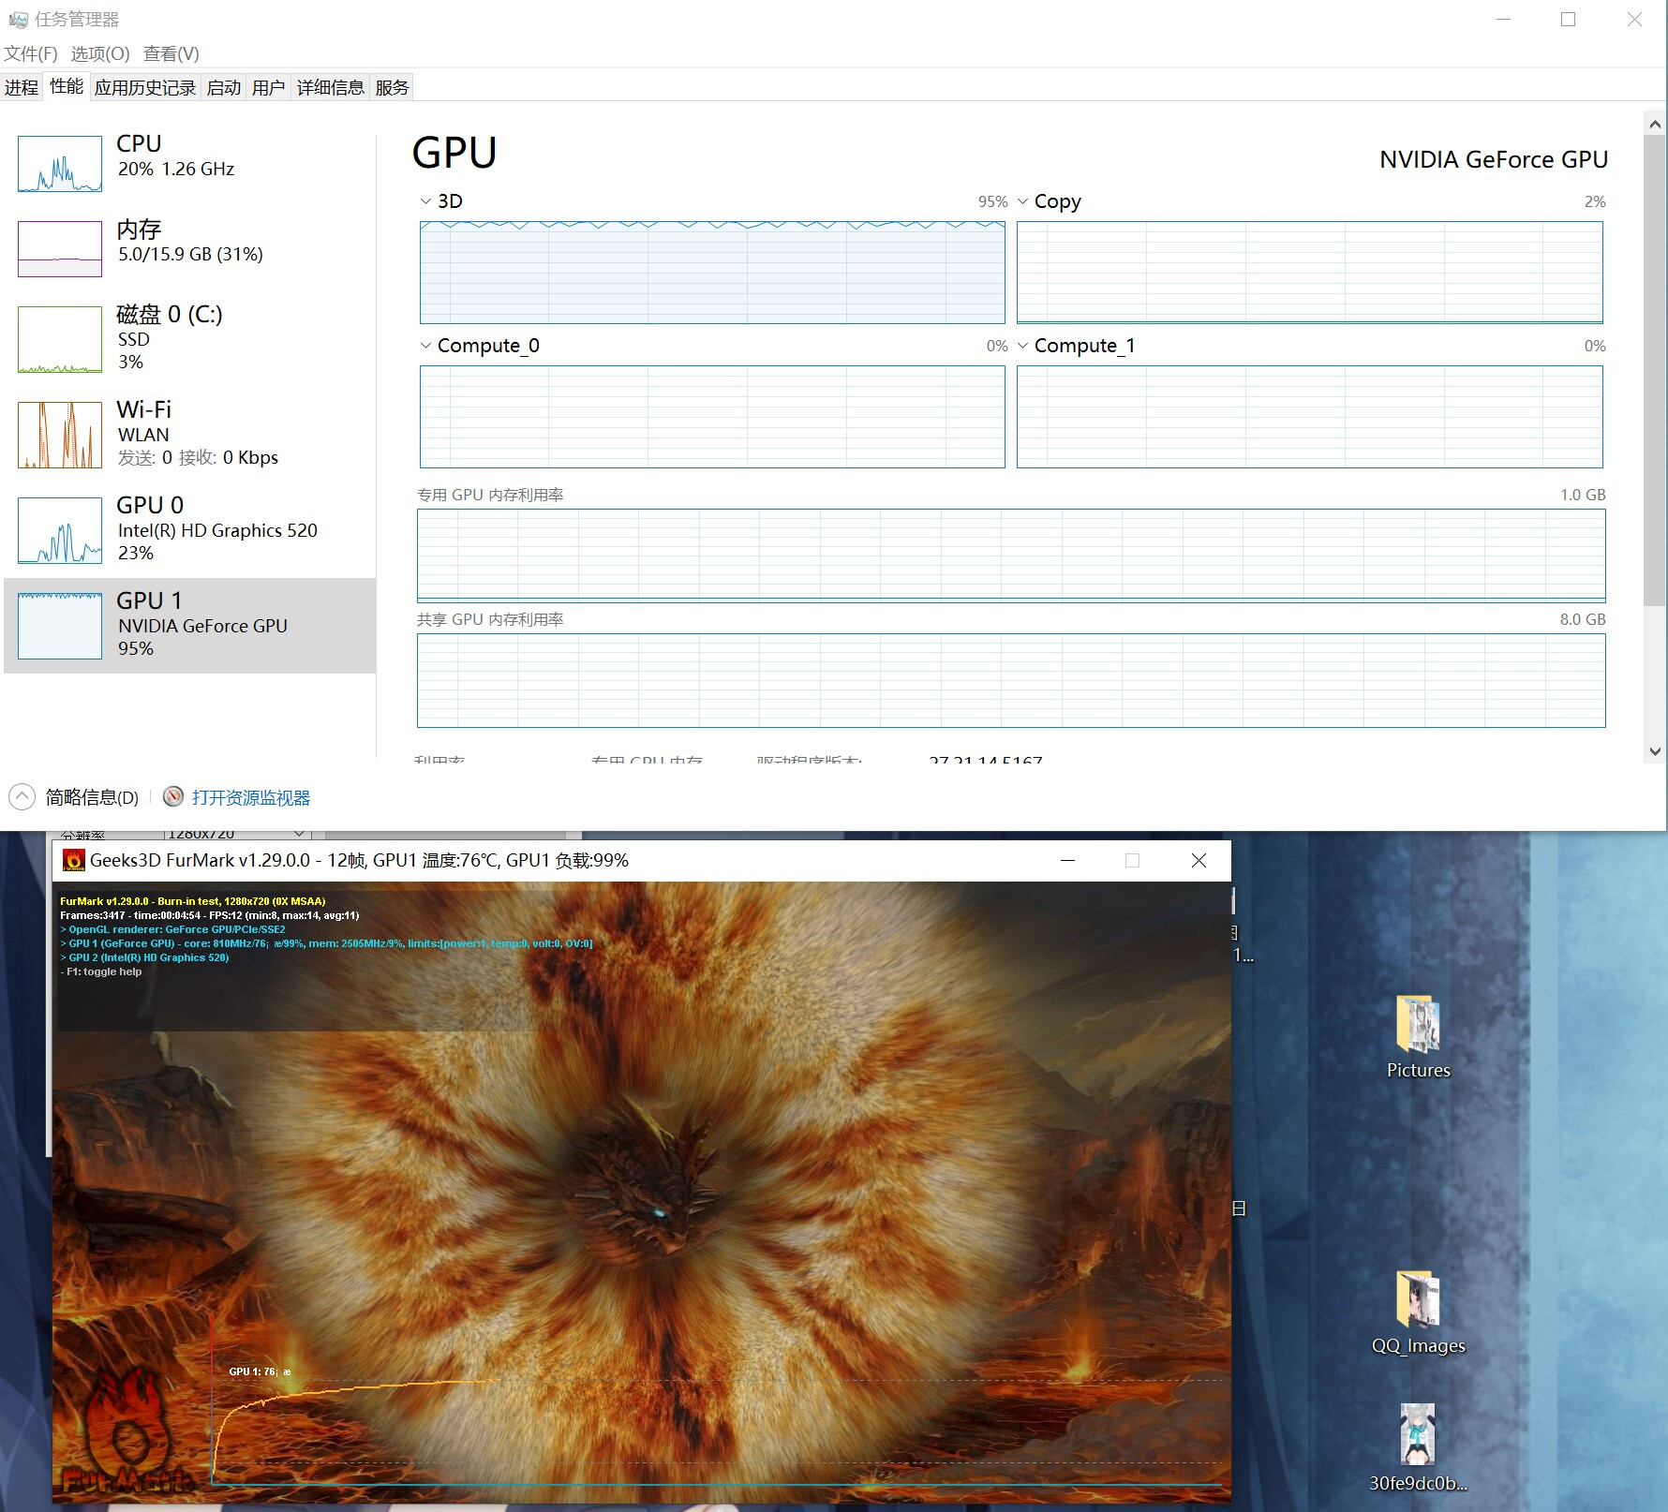Click the fewer-details collapse arrow icon
Image resolution: width=1668 pixels, height=1512 pixels.
[22, 797]
